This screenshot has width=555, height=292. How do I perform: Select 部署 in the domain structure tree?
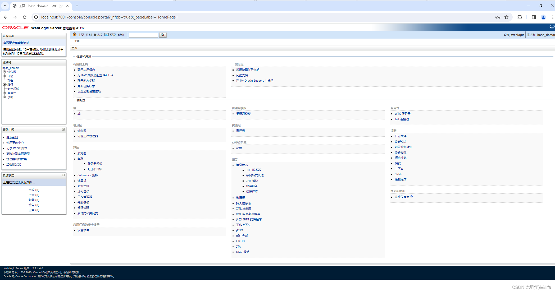[x=10, y=80]
